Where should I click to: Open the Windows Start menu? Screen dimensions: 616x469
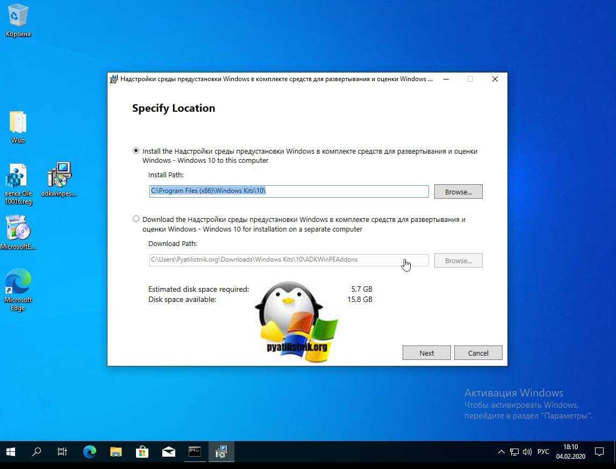click(11, 452)
